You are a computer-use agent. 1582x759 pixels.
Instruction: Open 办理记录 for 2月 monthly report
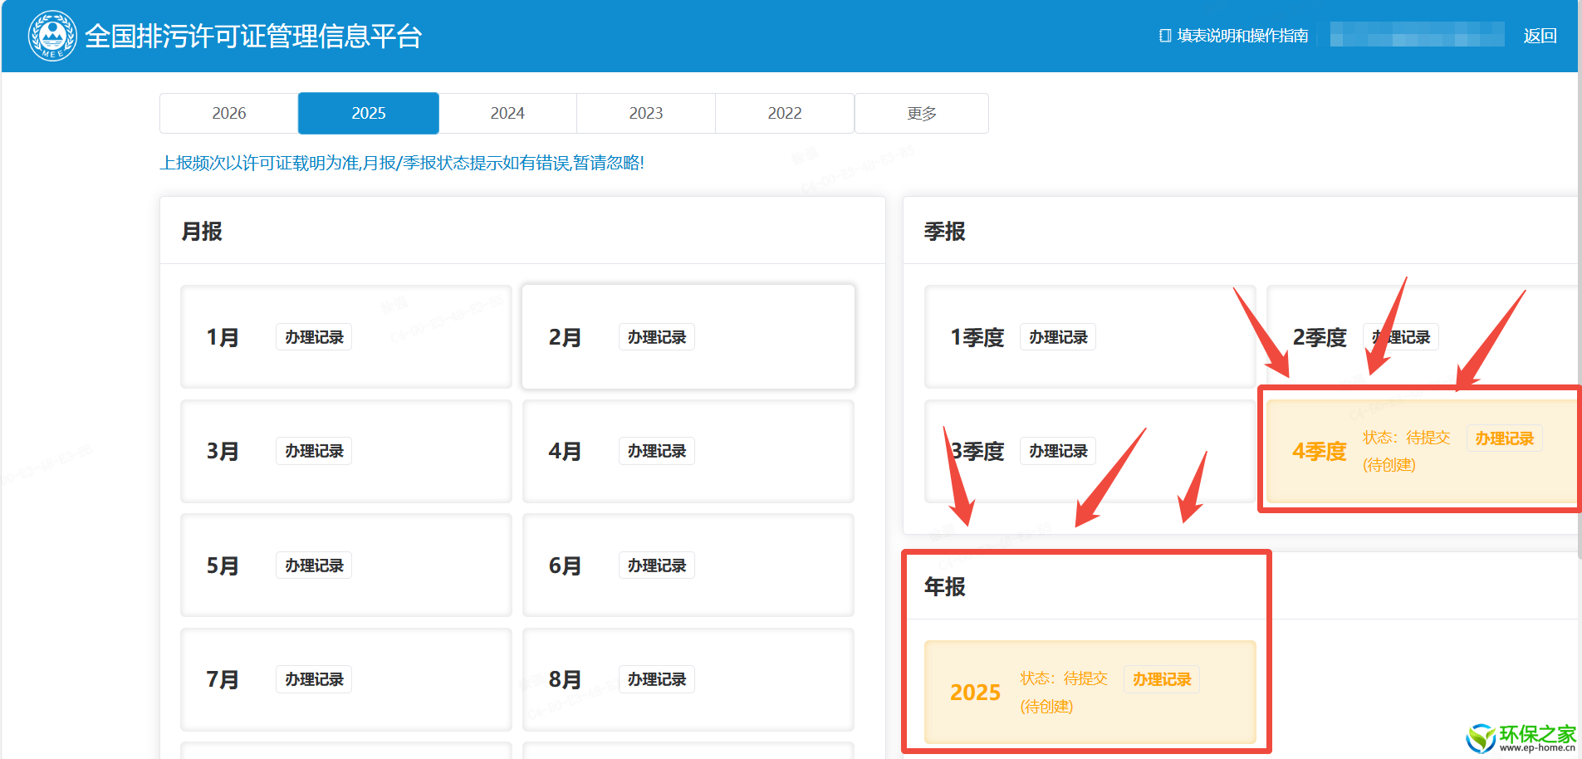pos(656,337)
